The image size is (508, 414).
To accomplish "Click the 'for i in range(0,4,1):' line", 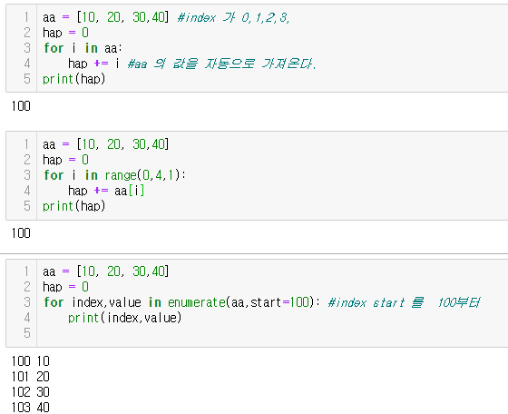I will 114,175.
